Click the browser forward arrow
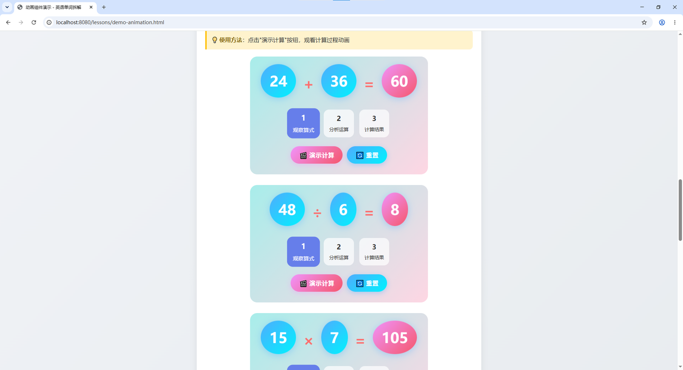The image size is (683, 370). pyautogui.click(x=21, y=22)
